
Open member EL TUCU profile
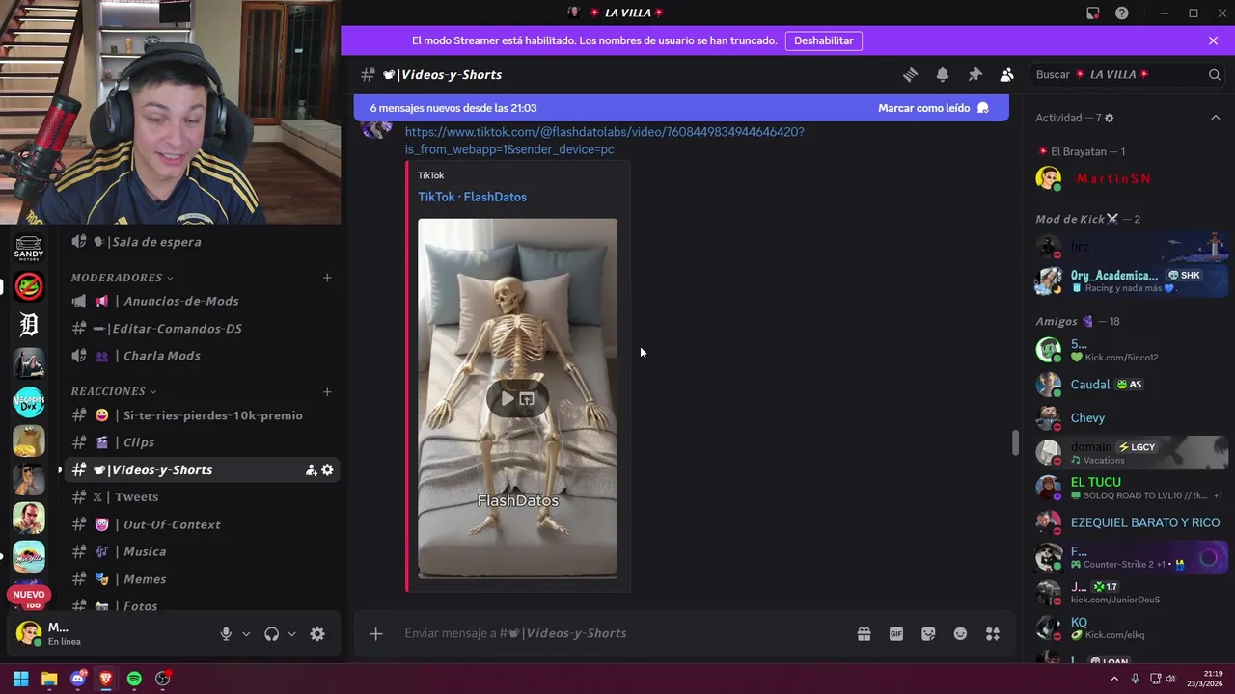[1129, 488]
